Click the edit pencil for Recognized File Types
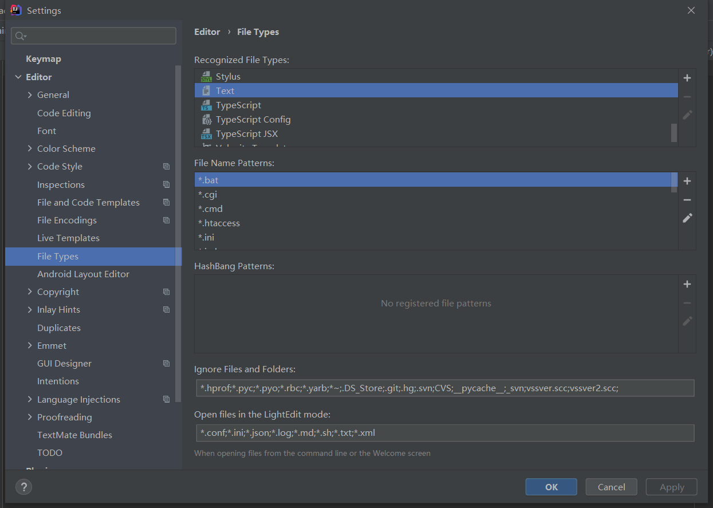The height and width of the screenshot is (508, 713). pos(687,115)
